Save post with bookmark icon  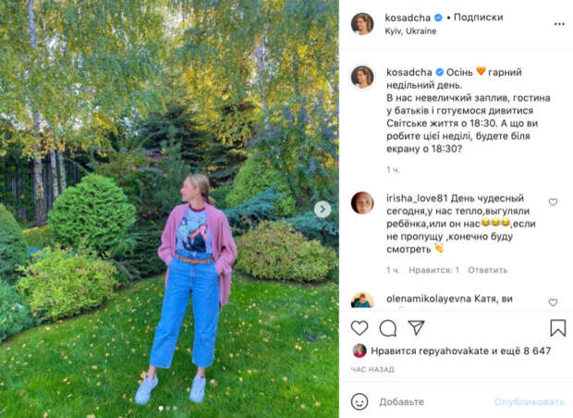558,327
